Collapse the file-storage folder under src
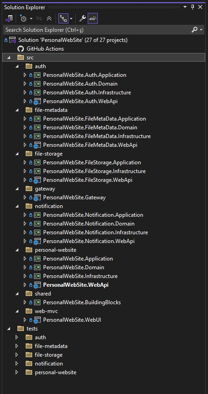The image size is (208, 394). (x=17, y=154)
